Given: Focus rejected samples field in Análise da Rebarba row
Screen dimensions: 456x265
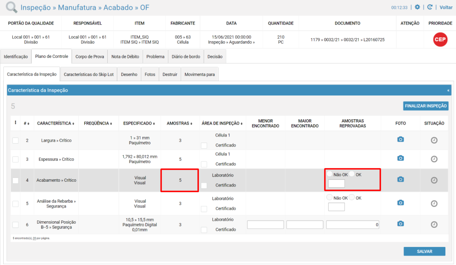Looking at the screenshot, I should tap(336, 207).
